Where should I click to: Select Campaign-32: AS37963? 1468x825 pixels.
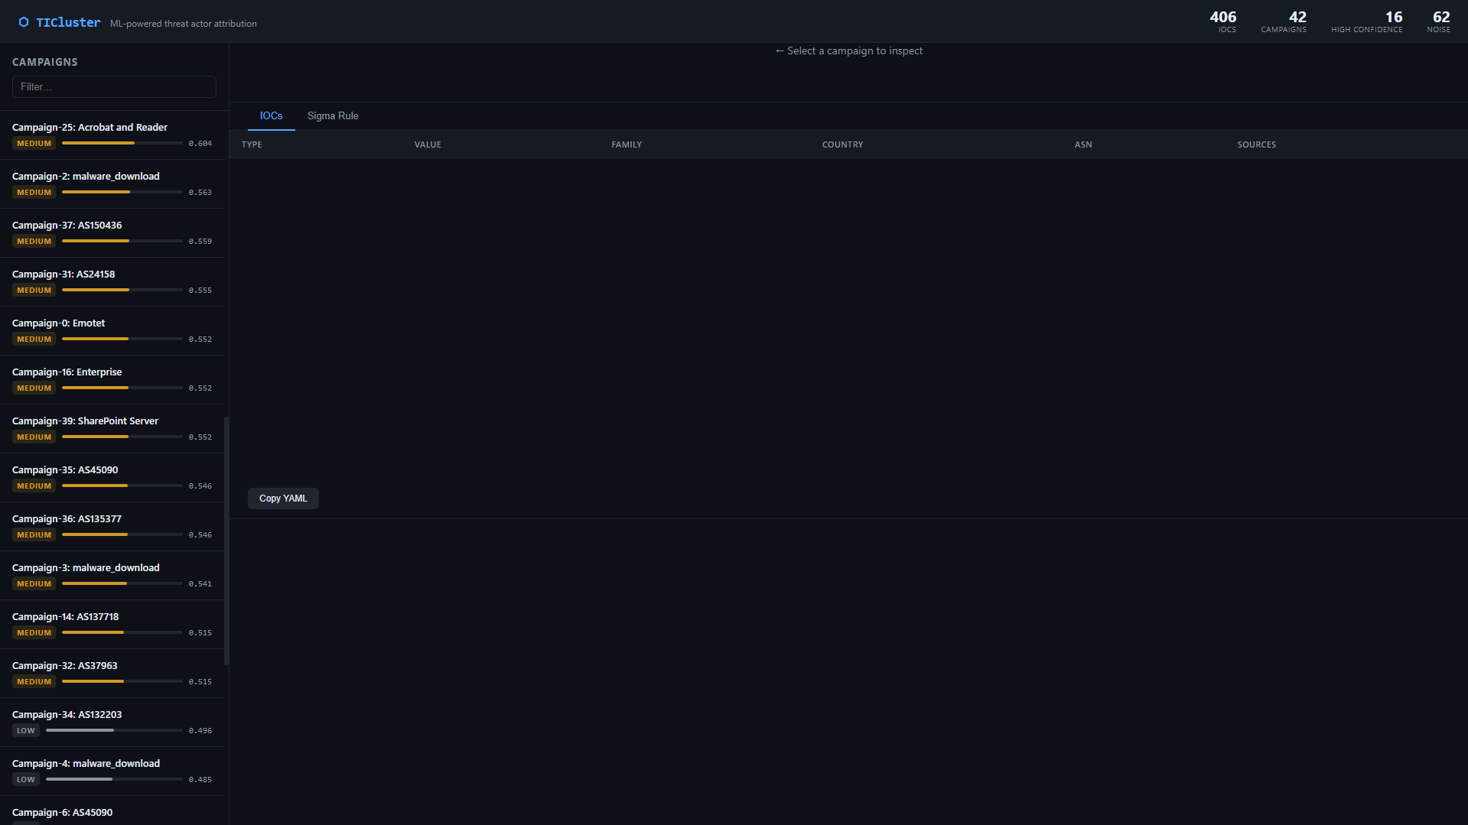(112, 674)
